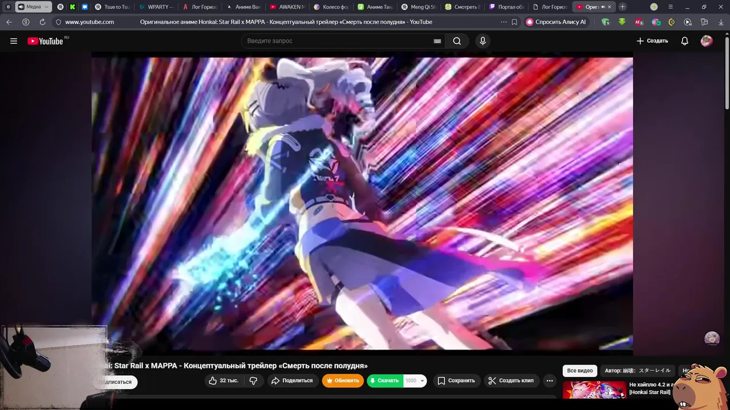This screenshot has height=410, width=730.
Task: Open the green shield extension with badge
Action: (x=605, y=22)
